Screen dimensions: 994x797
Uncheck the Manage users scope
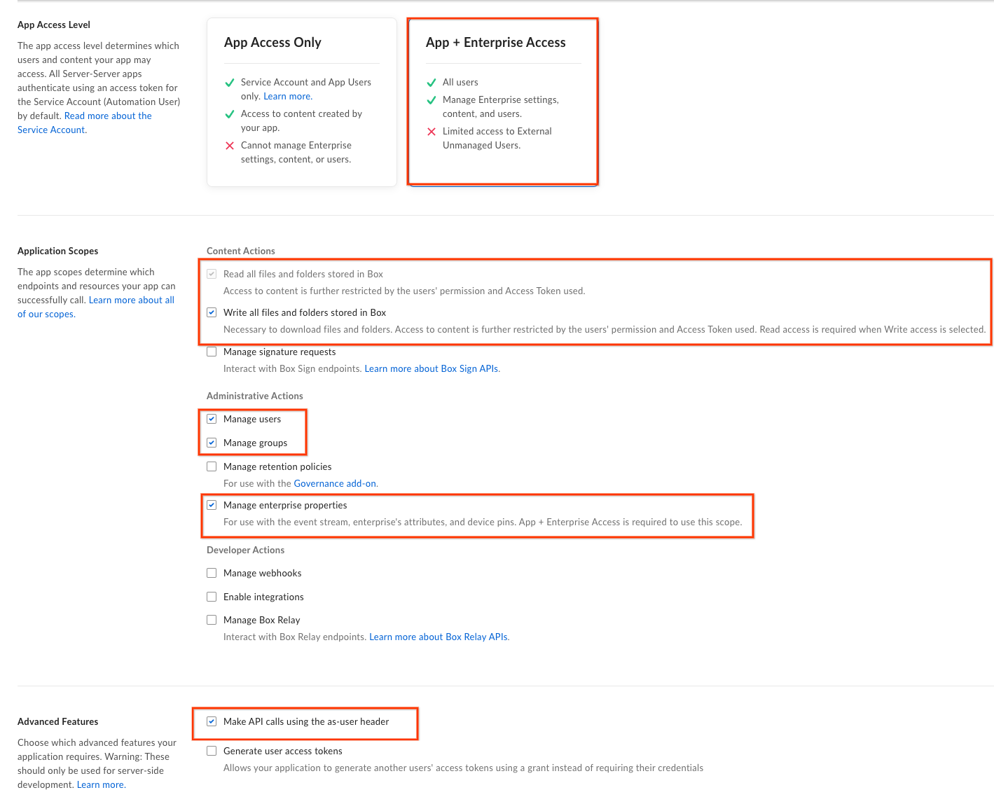[212, 418]
